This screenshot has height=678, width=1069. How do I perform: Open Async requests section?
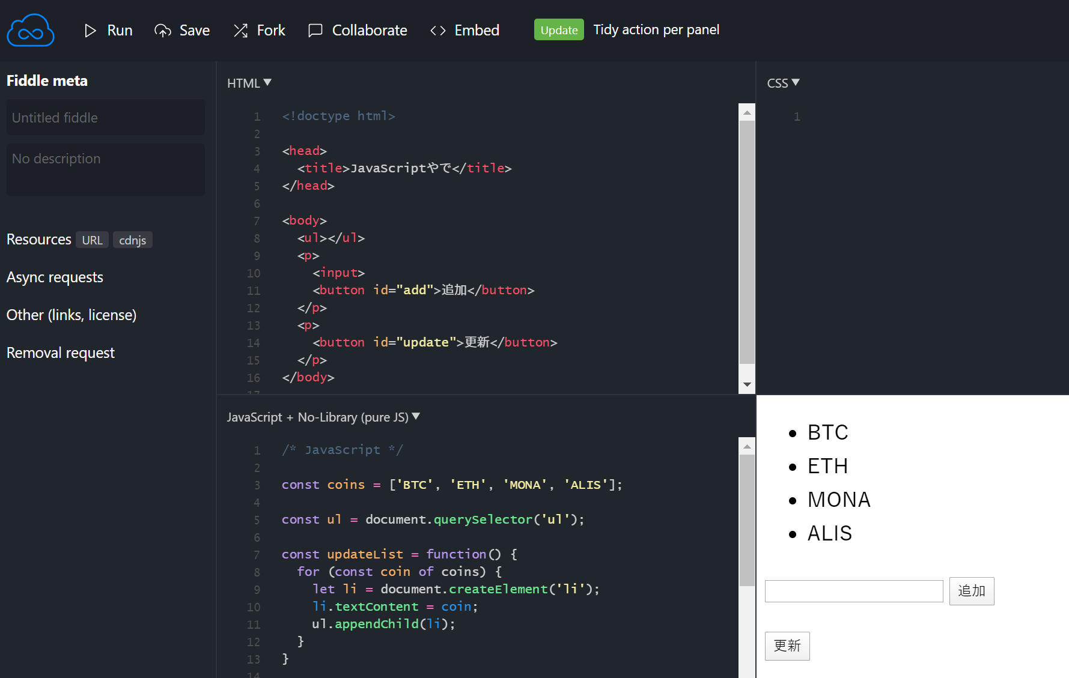(x=55, y=277)
